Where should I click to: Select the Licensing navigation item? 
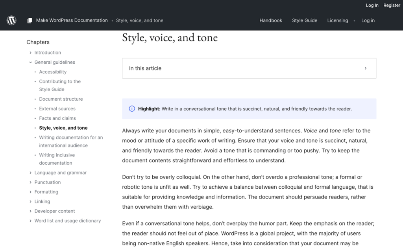pos(337,20)
